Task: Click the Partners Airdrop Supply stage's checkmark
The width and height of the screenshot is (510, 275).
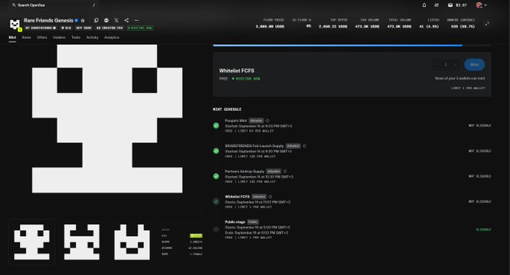Action: point(216,176)
